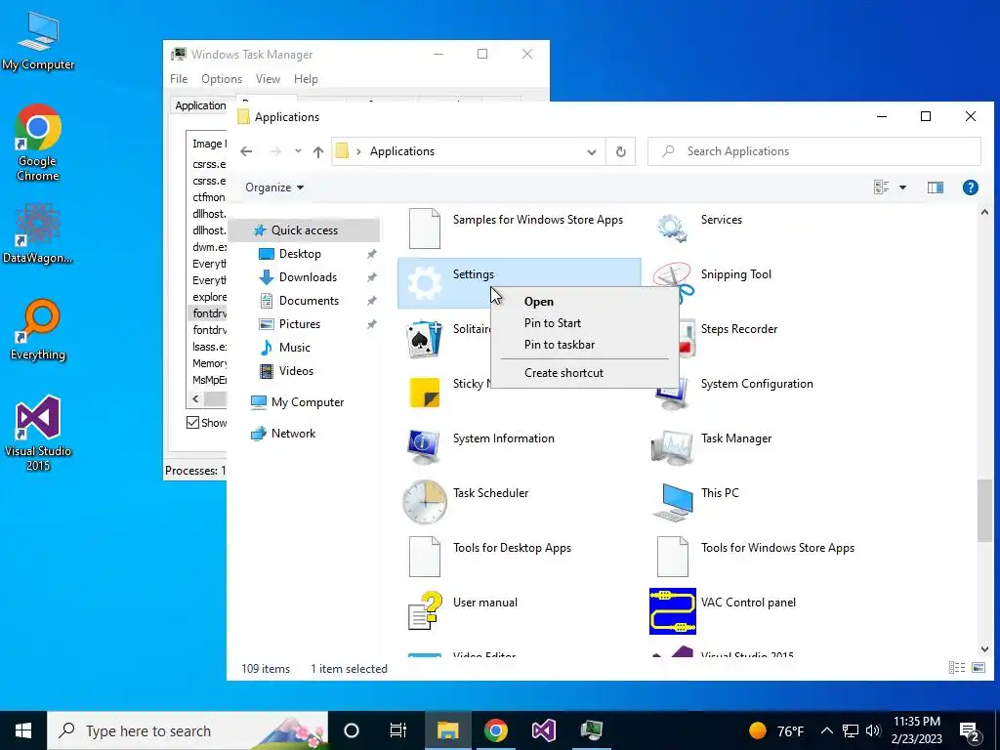This screenshot has width=1000, height=750.
Task: Open the Organize dropdown menu
Action: 274,187
